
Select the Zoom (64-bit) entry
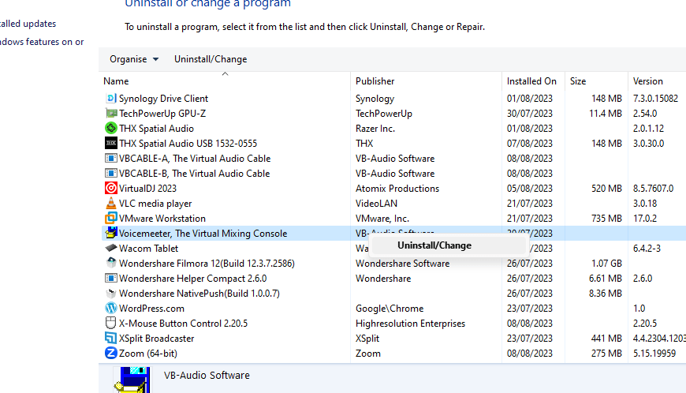148,354
